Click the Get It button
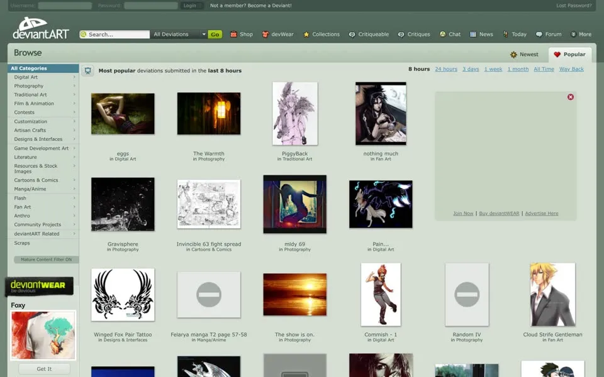This screenshot has width=604, height=377. click(x=44, y=369)
